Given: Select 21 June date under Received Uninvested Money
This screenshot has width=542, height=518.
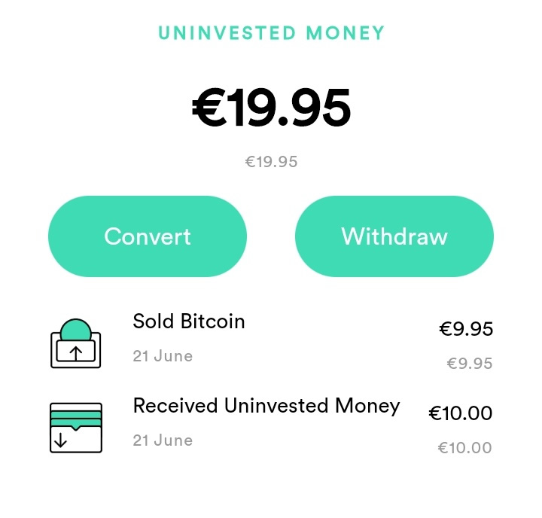Looking at the screenshot, I should point(163,440).
